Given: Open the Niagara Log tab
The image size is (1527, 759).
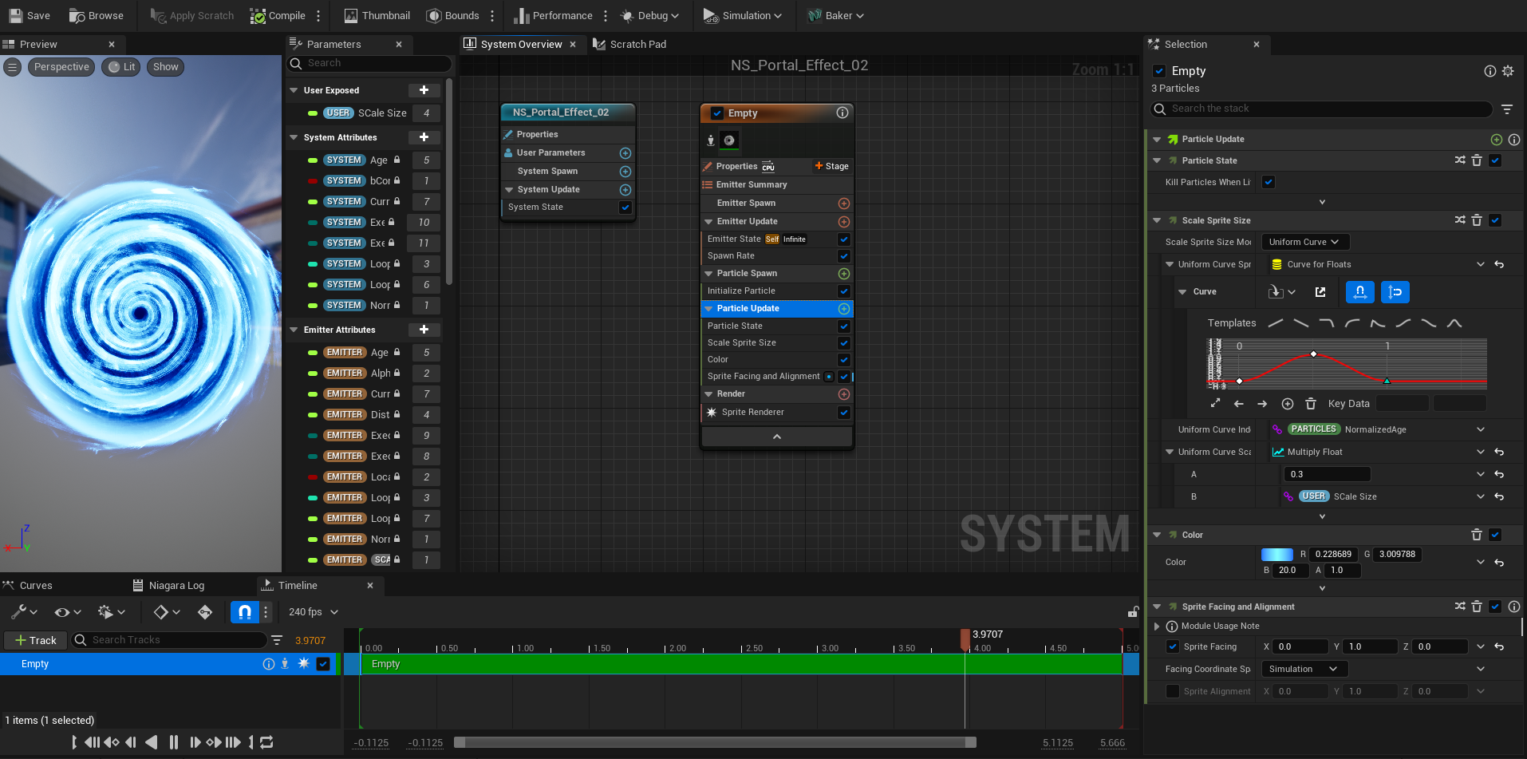Looking at the screenshot, I should tap(176, 586).
